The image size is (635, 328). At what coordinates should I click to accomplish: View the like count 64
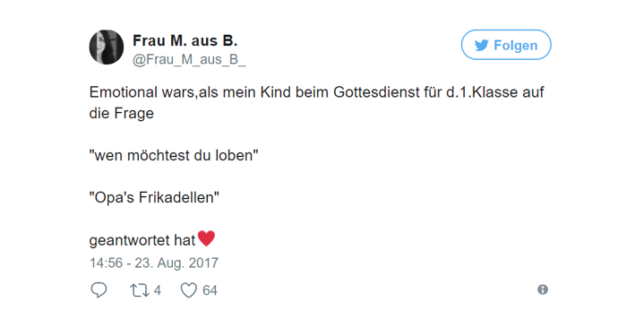pos(210,290)
